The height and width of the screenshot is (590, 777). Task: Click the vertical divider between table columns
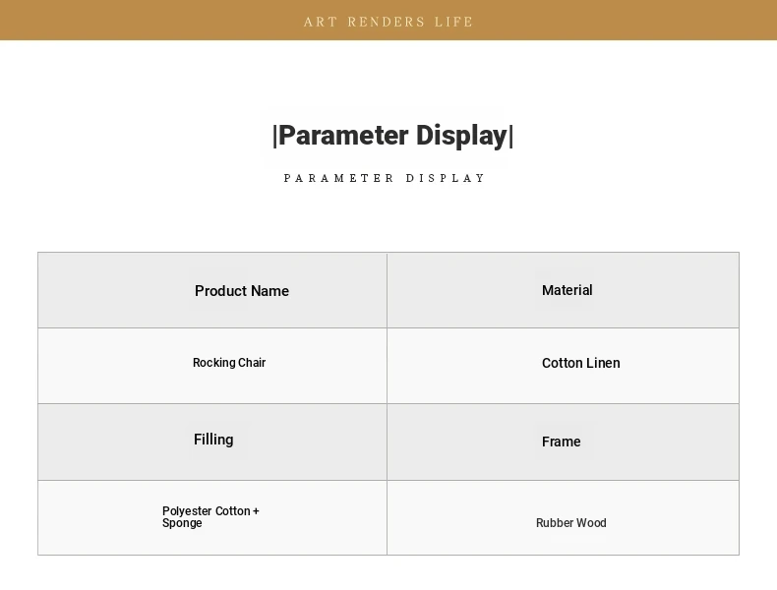coord(387,404)
